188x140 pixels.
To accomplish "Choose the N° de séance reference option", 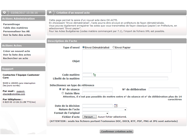I will point(60,89).
